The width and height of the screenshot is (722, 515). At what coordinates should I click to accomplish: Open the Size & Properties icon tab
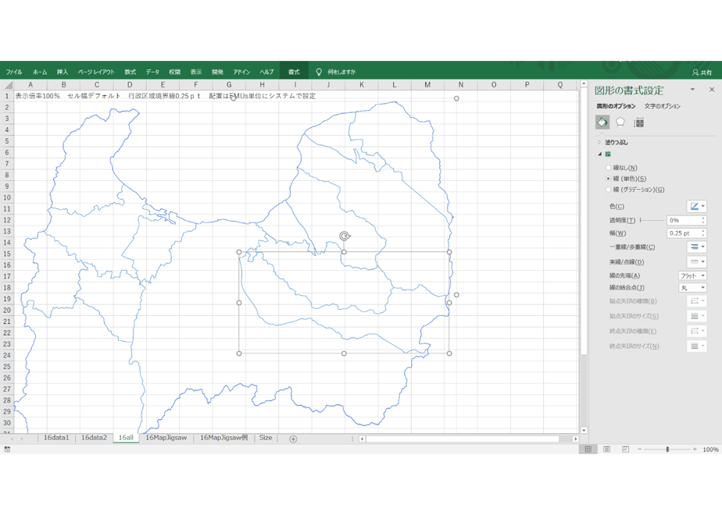(638, 123)
